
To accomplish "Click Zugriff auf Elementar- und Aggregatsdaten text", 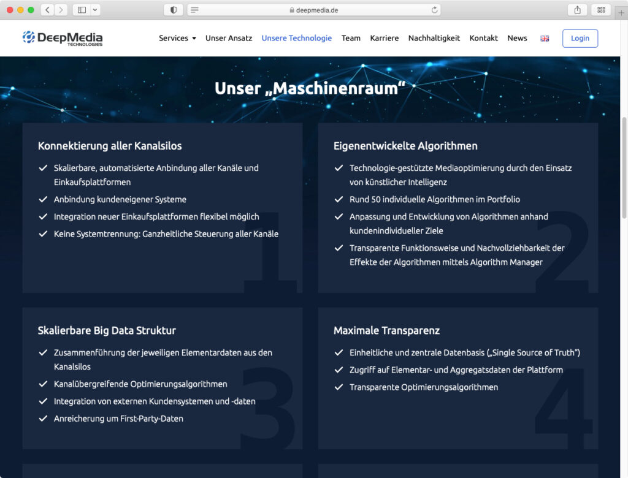I will coord(456,370).
